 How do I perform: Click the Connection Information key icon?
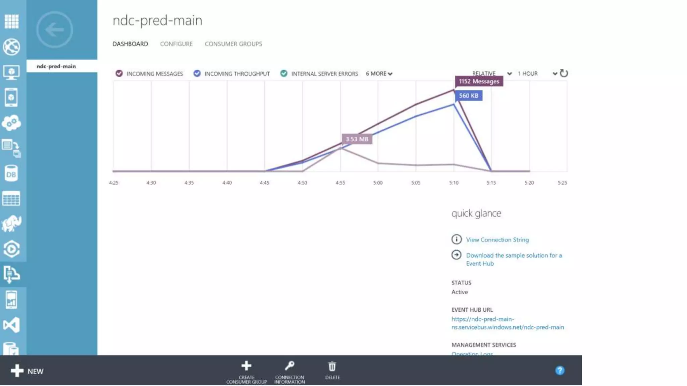[x=289, y=366]
